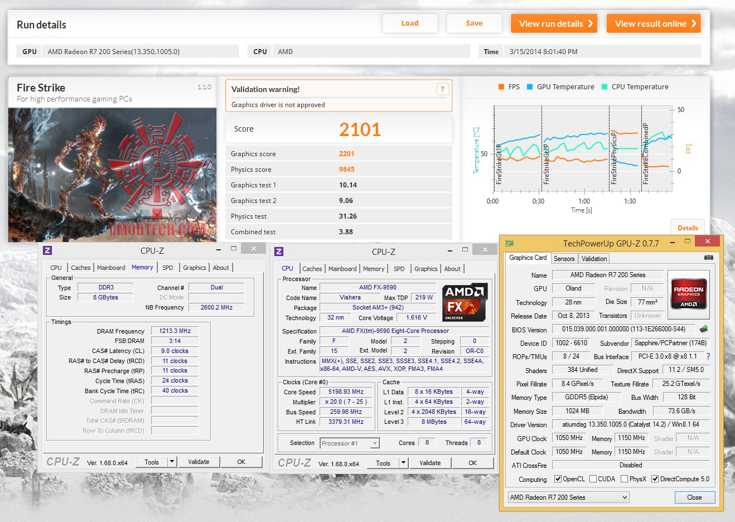Open the Validation tab in GPU-Z
The height and width of the screenshot is (522, 735).
pos(594,259)
